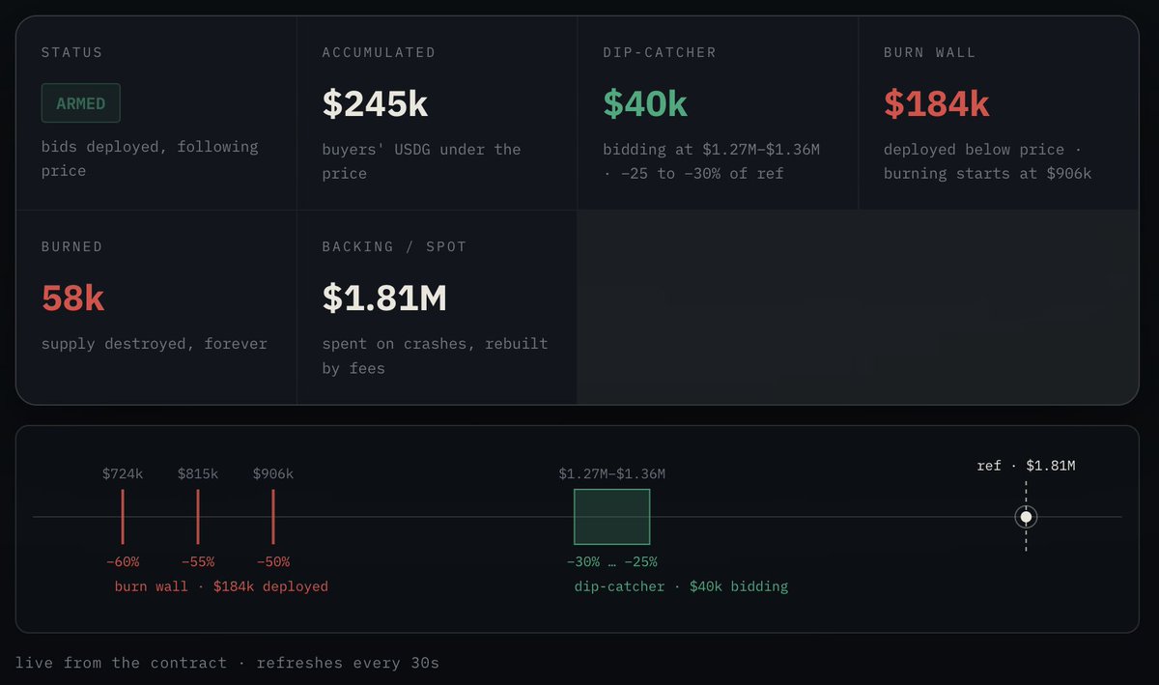Click the −55% label
The image size is (1159, 685).
[x=198, y=561]
